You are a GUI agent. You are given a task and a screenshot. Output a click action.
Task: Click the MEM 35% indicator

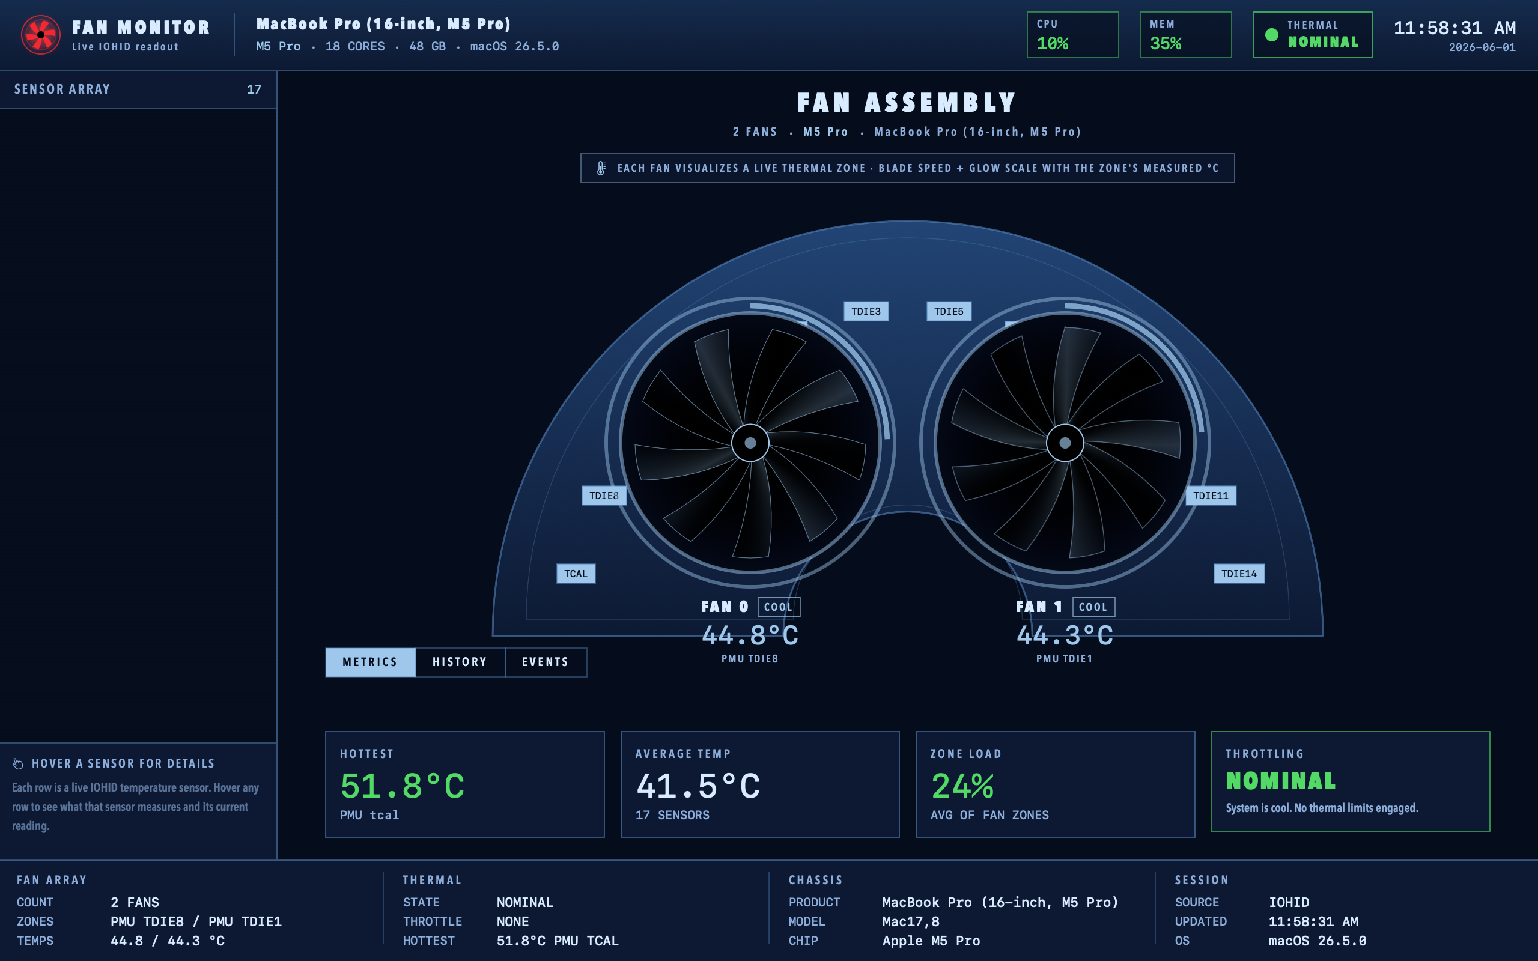(1185, 35)
